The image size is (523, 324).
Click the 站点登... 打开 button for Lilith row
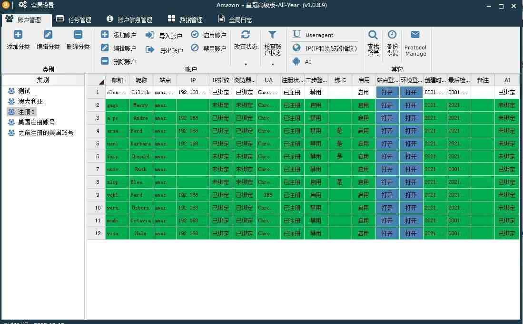click(387, 92)
